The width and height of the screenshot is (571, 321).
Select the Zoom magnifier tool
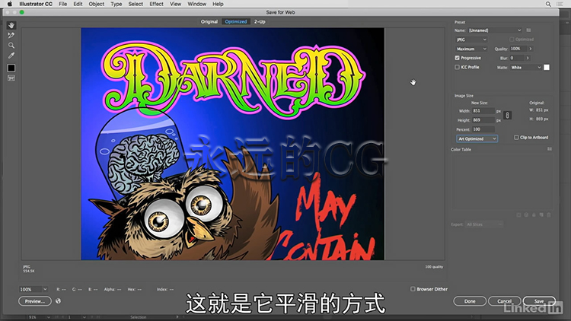(11, 46)
